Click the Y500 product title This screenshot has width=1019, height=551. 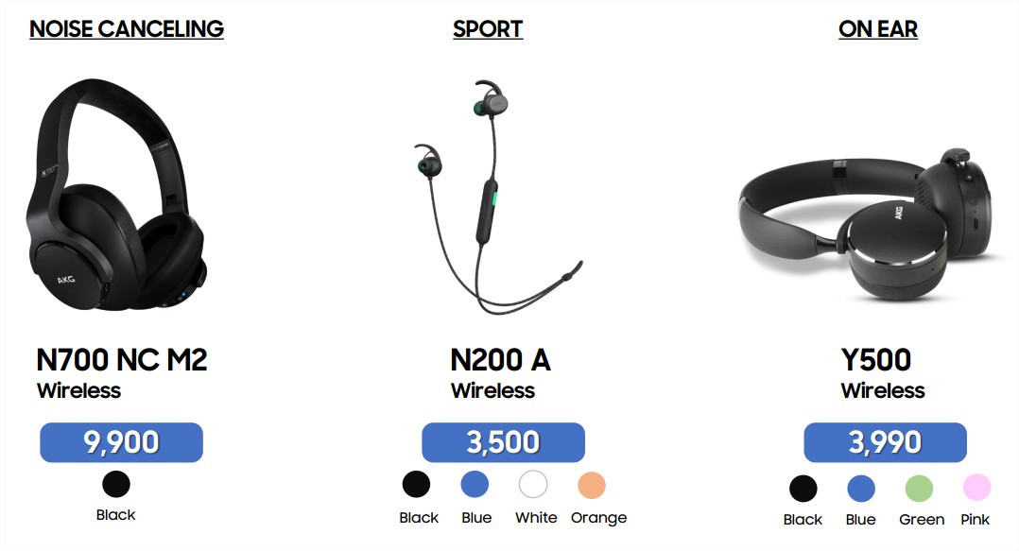(876, 360)
